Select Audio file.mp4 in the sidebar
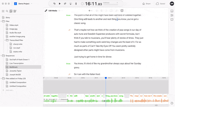The image size is (205, 125). tap(15, 33)
